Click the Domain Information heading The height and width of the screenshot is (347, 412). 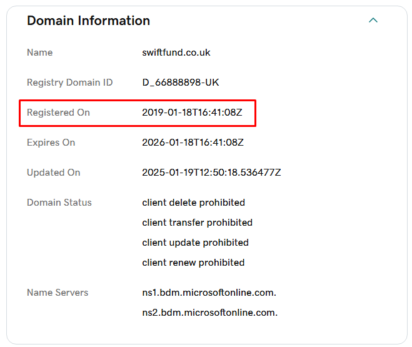click(x=88, y=21)
